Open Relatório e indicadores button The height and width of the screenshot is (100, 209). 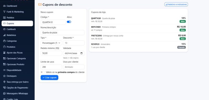[x=176, y=4]
